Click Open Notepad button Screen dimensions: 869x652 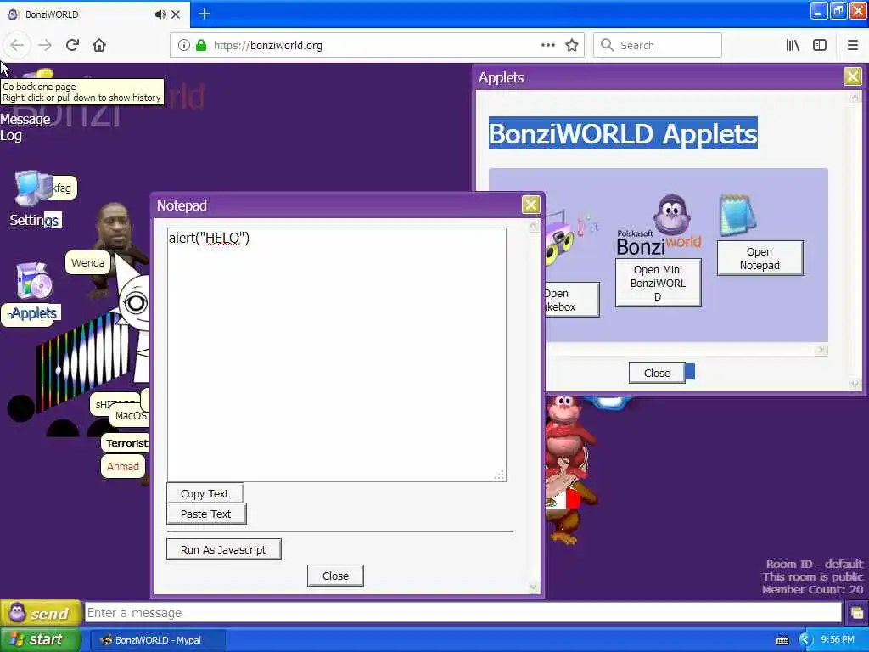[x=760, y=258]
